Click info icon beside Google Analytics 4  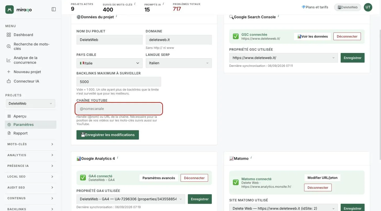point(117,158)
